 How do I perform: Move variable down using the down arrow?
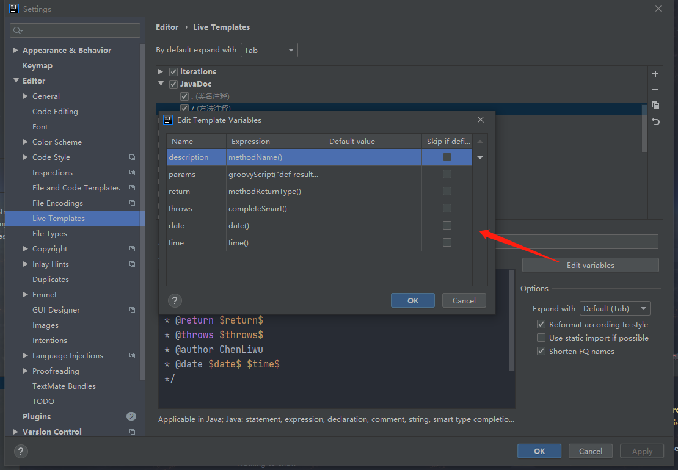[480, 157]
